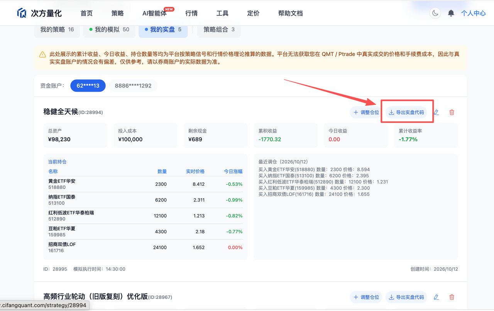Screen dimensions: 494x311
Task: Adjust position for 高频行业轮动 strategy
Action: point(366,297)
